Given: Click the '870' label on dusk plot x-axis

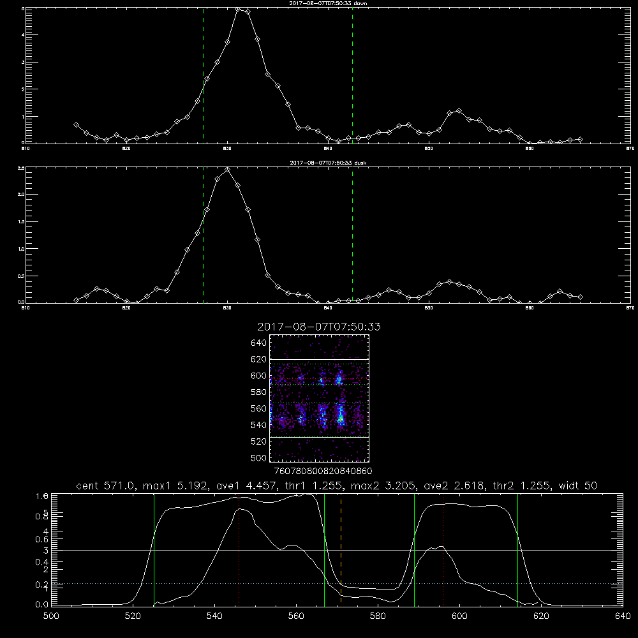Looking at the screenshot, I should tap(630, 308).
